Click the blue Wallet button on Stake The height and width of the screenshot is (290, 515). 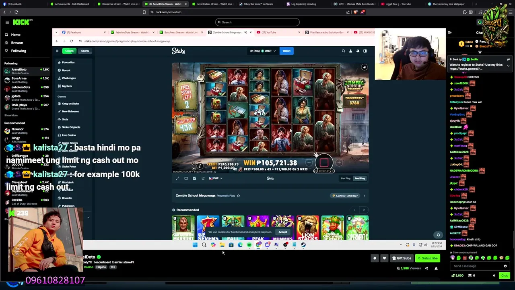click(x=286, y=51)
